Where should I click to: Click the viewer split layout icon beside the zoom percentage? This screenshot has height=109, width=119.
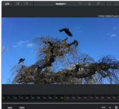pyautogui.click(x=17, y=4)
